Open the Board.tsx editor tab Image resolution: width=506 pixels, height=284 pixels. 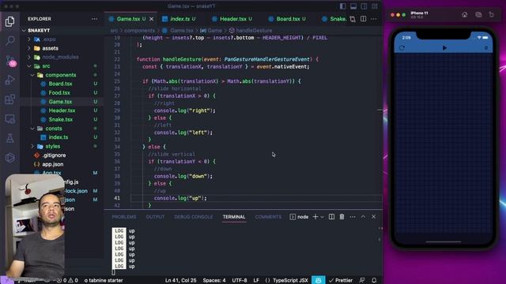point(288,19)
